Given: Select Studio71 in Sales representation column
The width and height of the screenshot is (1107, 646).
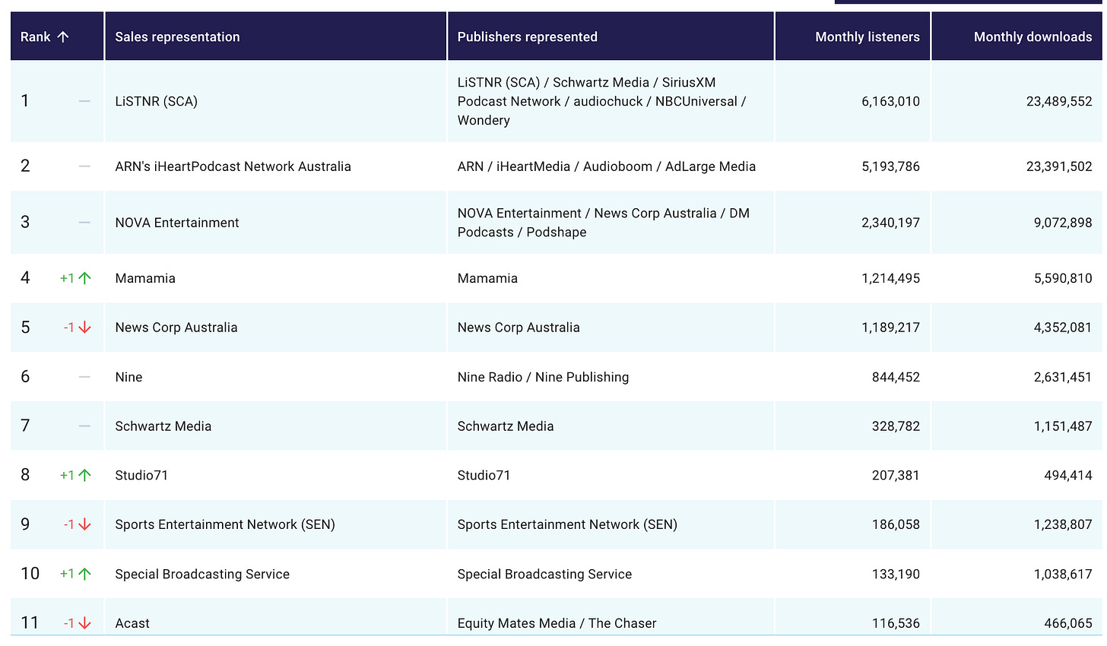Looking at the screenshot, I should pyautogui.click(x=141, y=475).
